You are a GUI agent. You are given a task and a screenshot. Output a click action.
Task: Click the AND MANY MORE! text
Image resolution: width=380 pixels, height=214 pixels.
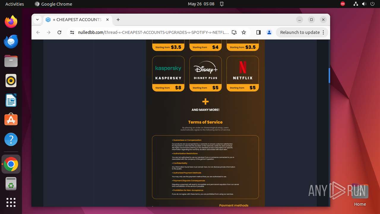tap(205, 110)
